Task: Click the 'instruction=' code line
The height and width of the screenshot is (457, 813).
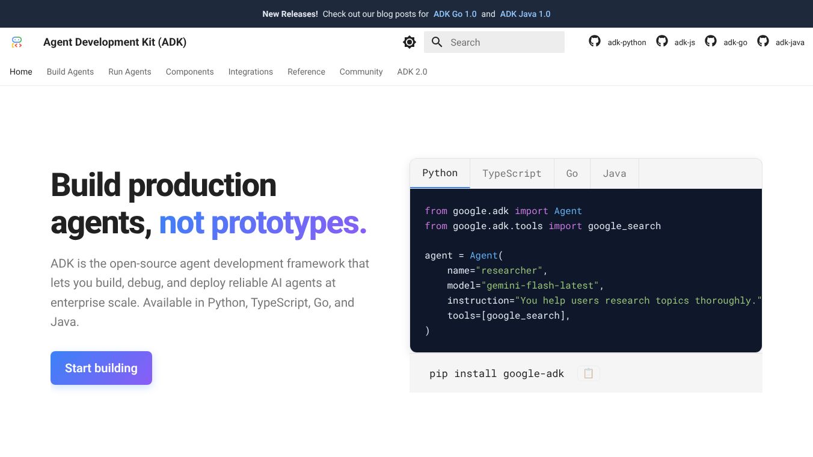Action: click(604, 301)
